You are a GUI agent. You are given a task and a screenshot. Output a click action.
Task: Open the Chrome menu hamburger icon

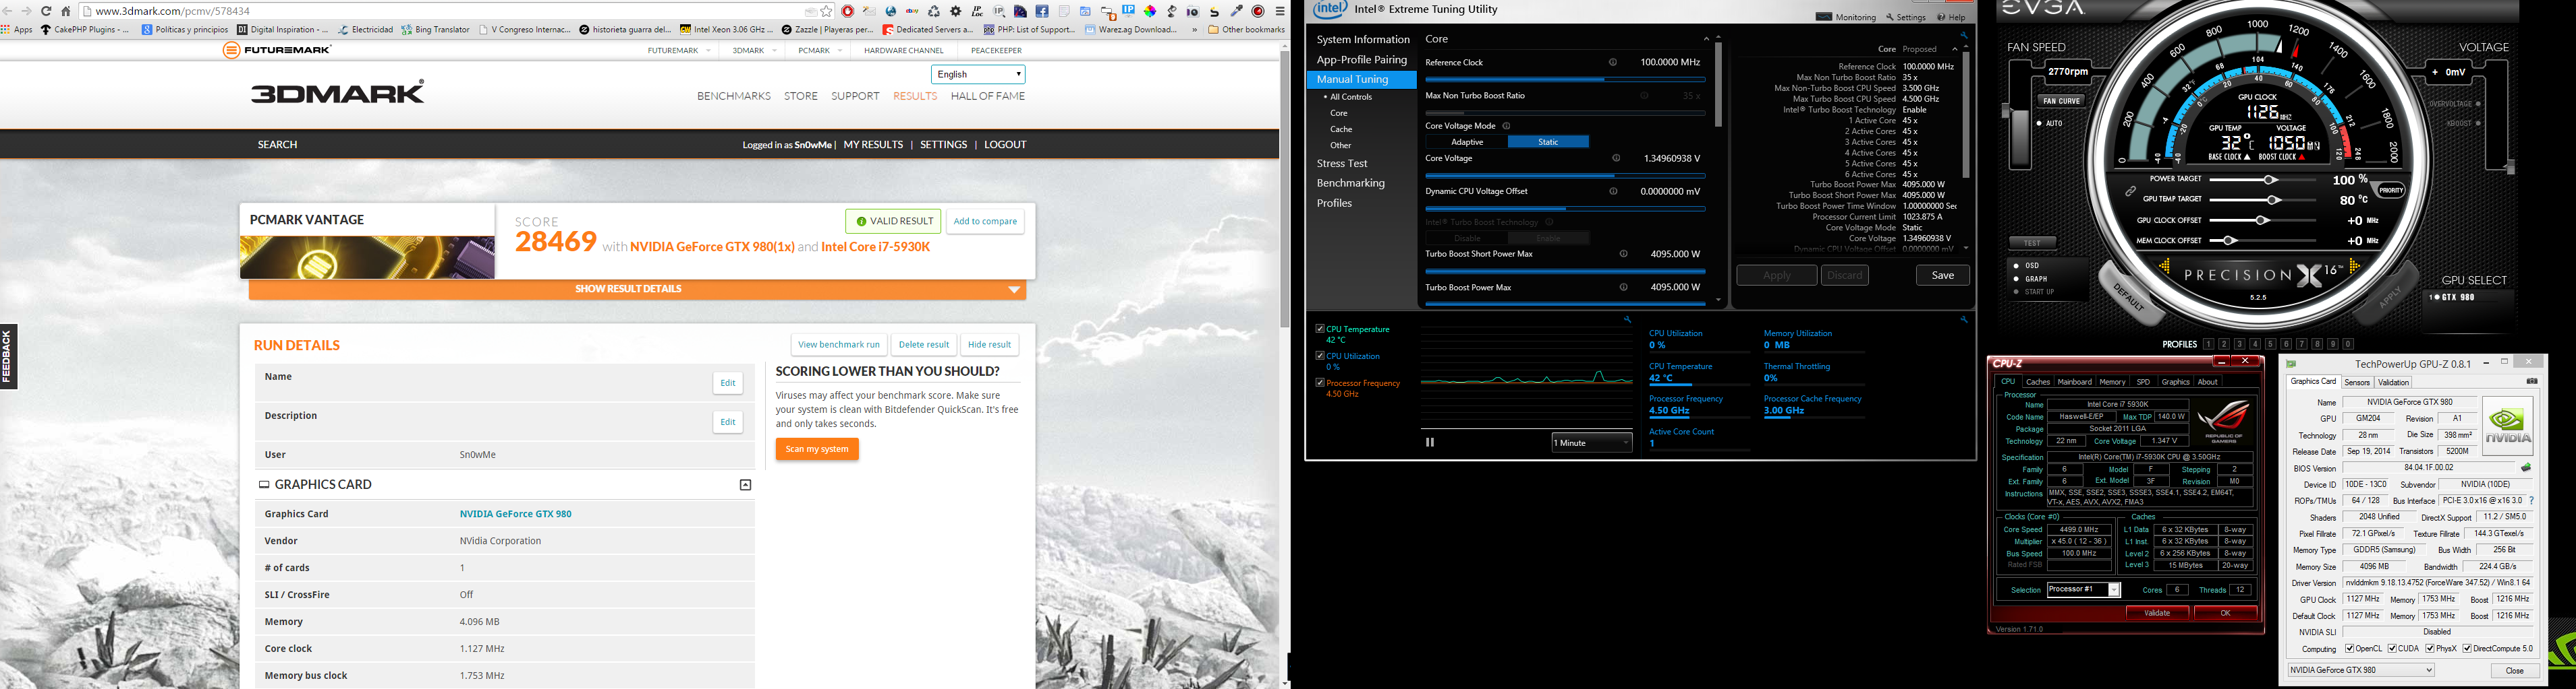pos(1280,11)
